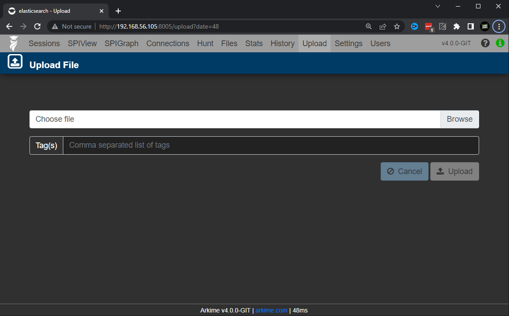
Task: Click the green info status icon
Action: coord(500,43)
